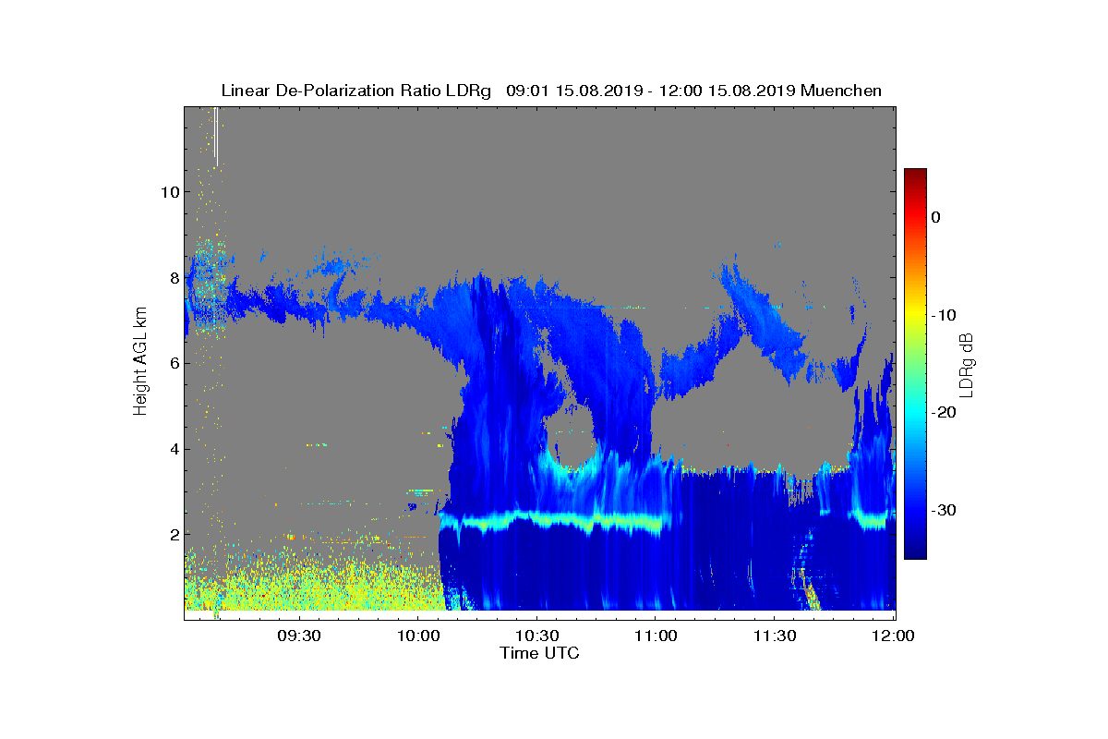This screenshot has height=739, width=1108.
Task: Click the dark red top of the colorbar
Action: pyautogui.click(x=915, y=175)
